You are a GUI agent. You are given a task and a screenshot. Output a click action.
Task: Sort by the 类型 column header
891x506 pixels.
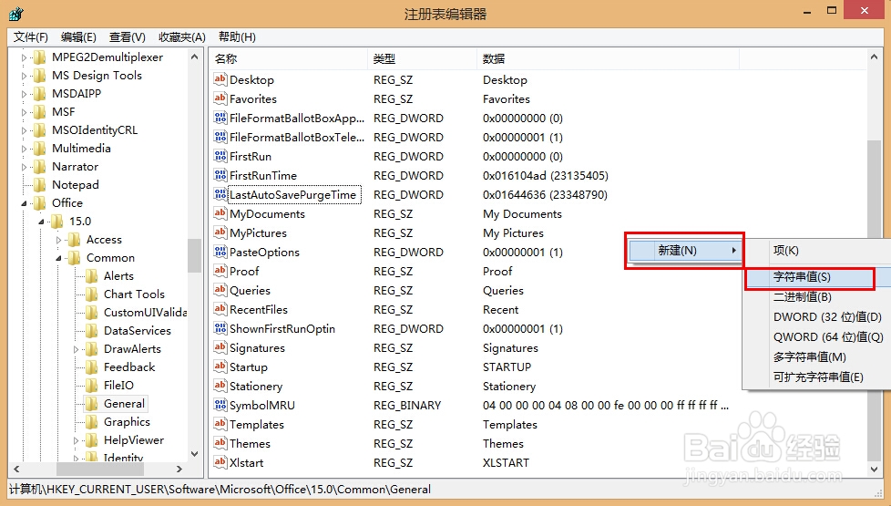coord(422,58)
